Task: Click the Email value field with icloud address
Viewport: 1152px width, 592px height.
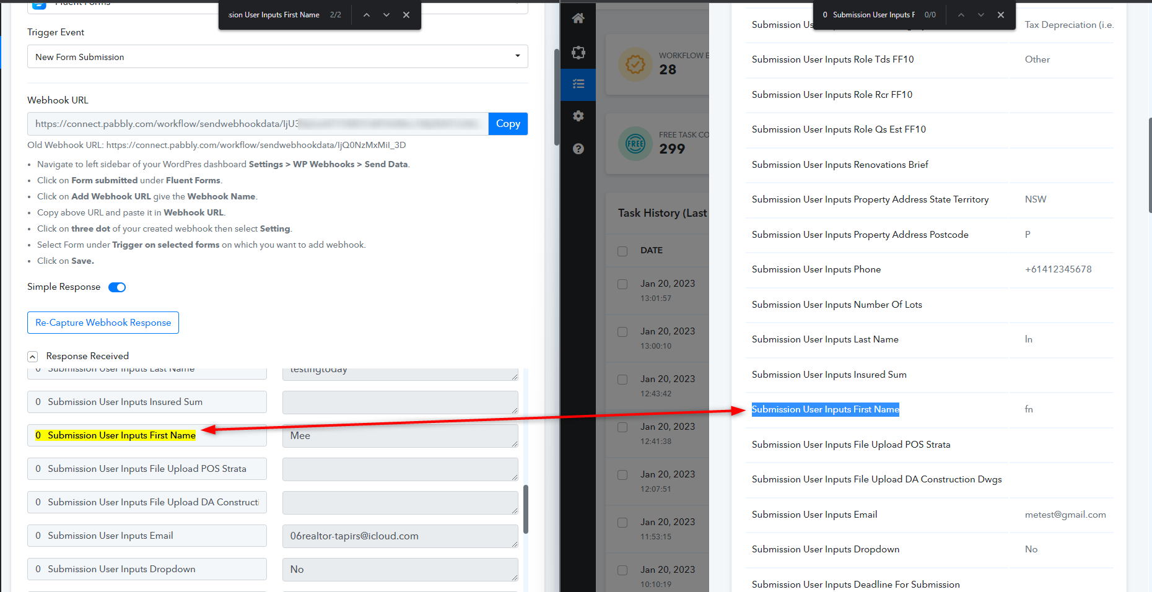Action: pos(399,536)
